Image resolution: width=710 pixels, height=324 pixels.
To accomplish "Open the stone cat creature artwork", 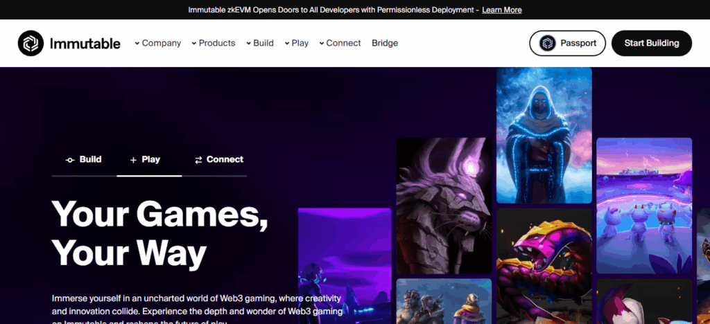I will pos(444,205).
